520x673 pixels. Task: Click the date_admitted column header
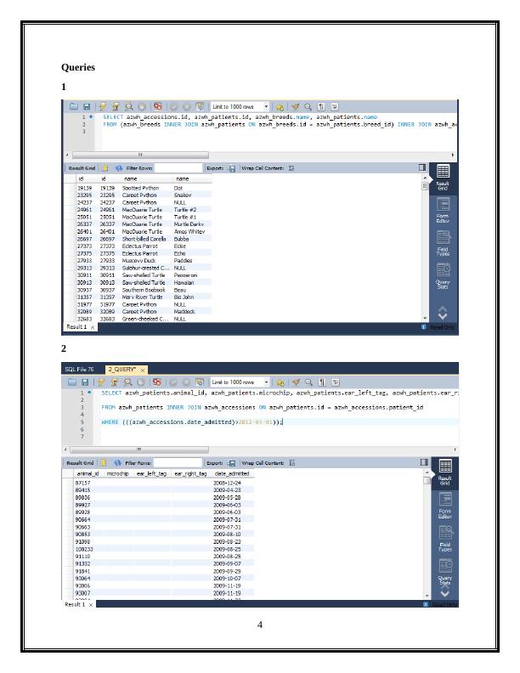coord(231,472)
